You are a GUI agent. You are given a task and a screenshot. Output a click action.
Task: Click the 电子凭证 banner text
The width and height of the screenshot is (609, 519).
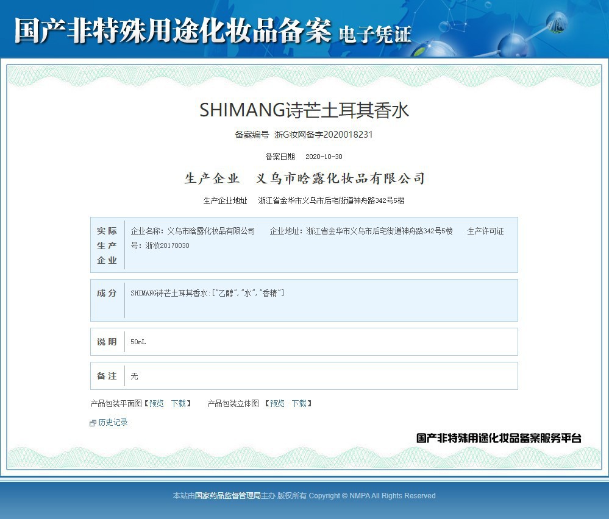click(375, 34)
